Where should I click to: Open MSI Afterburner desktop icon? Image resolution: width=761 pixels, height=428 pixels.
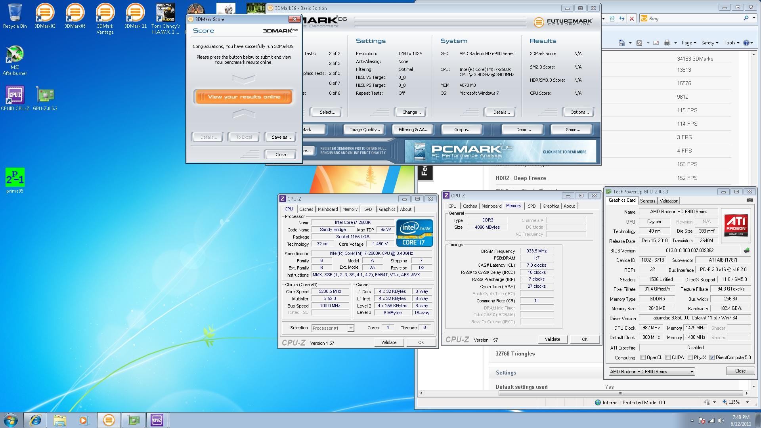[x=15, y=60]
